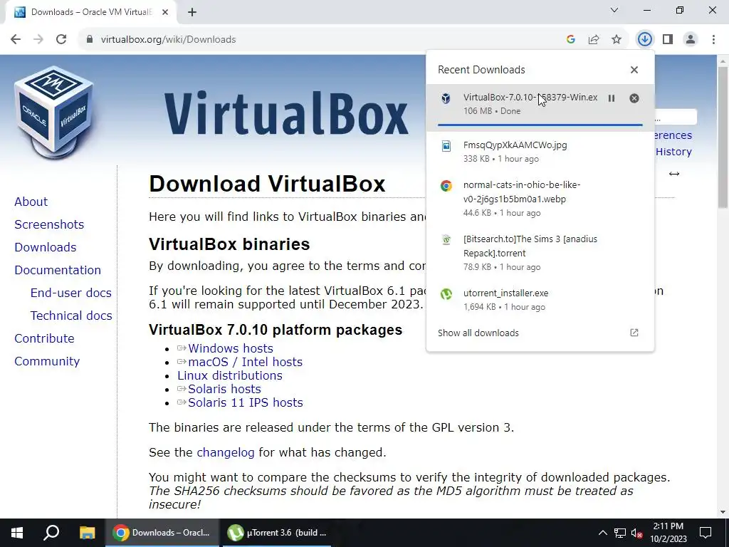The image size is (729, 547).
Task: Expand the hidden system tray icons
Action: pyautogui.click(x=602, y=533)
